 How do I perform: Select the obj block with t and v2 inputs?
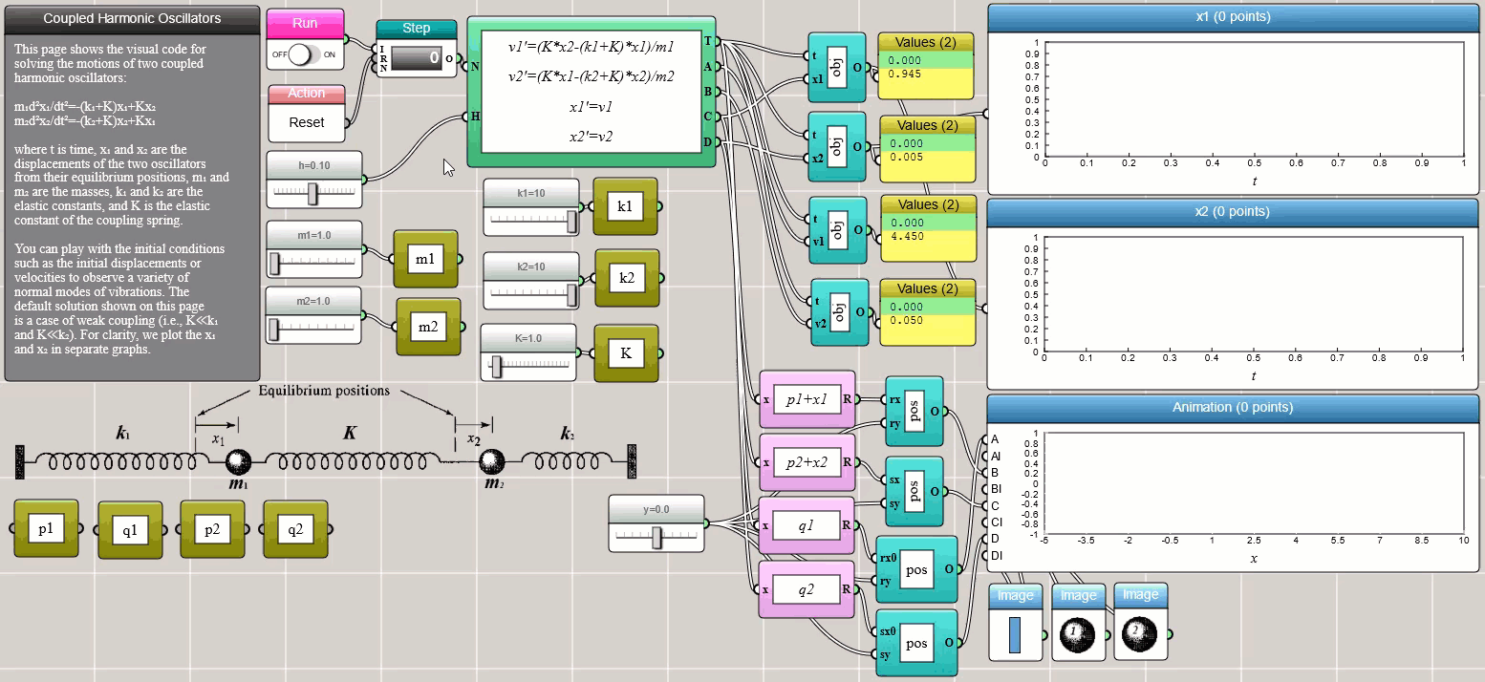click(x=840, y=311)
